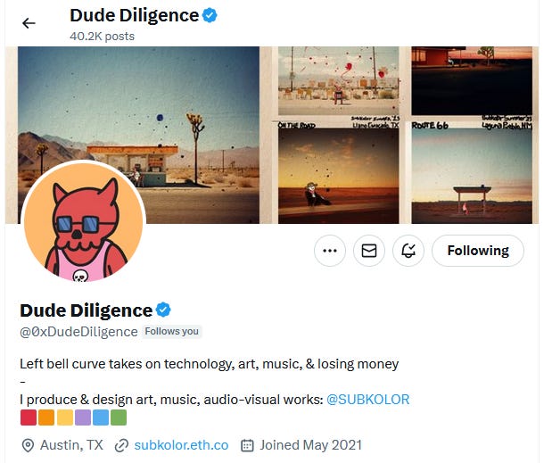This screenshot has height=463, width=552.
Task: Open the red devil profile avatar
Action: pos(84,222)
